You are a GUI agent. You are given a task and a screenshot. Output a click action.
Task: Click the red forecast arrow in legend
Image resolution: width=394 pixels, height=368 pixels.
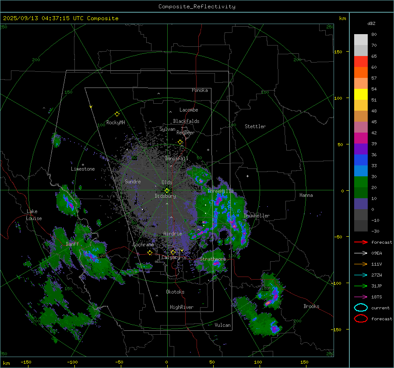click(361, 242)
